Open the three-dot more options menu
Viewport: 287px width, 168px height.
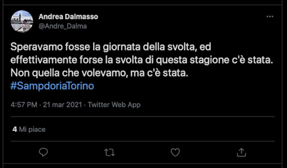click(x=270, y=17)
